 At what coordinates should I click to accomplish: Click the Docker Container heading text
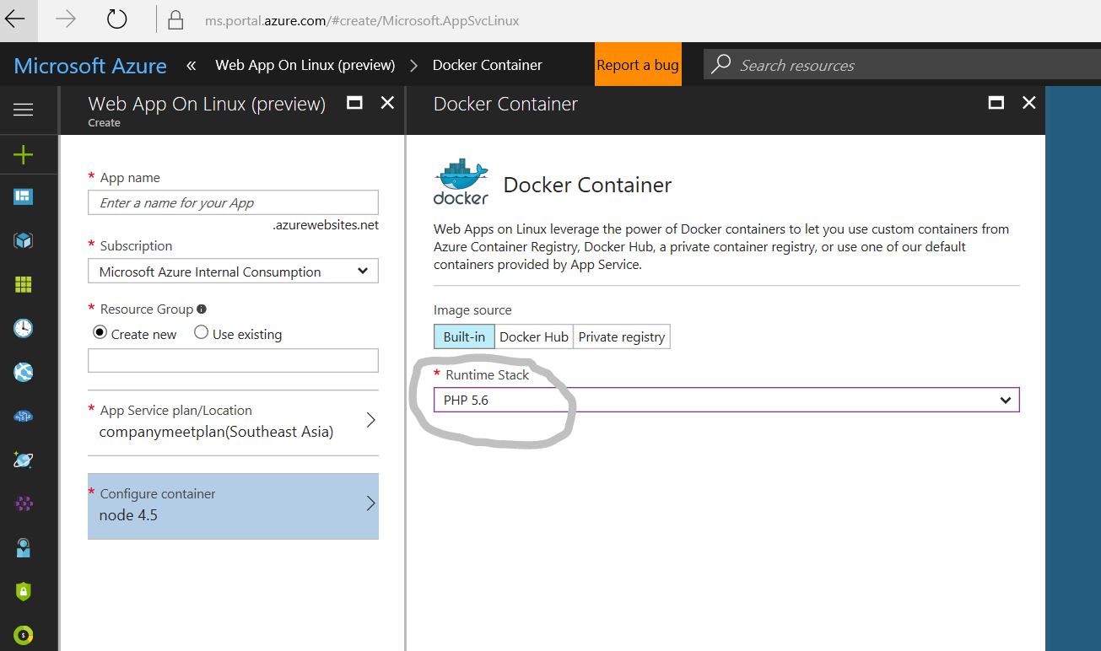point(587,185)
